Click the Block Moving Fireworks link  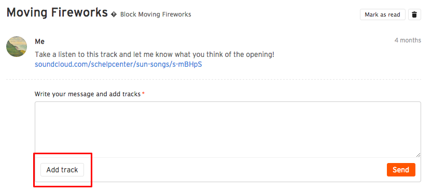pyautogui.click(x=156, y=14)
